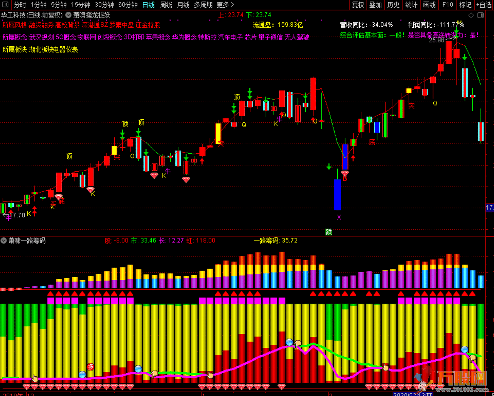Click the 叠加 overlay button

[x=376, y=5]
